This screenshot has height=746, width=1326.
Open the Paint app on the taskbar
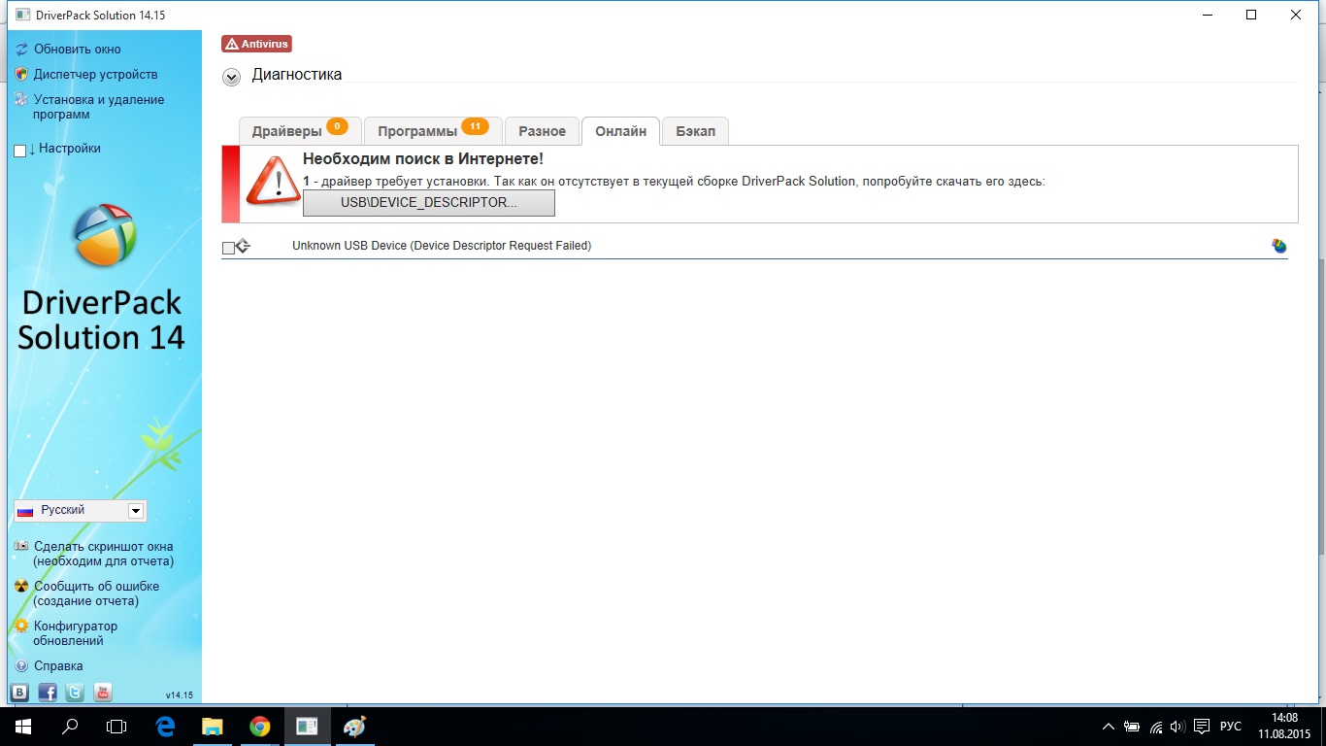click(x=354, y=726)
